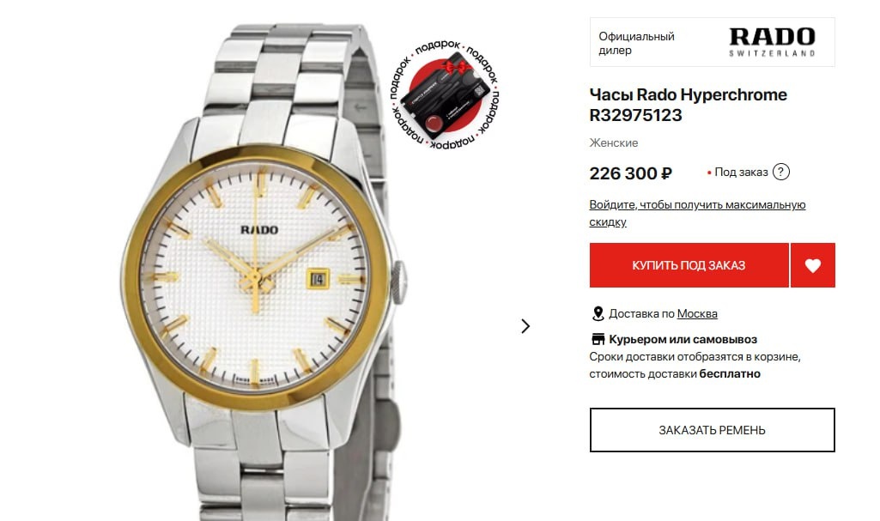Screen dimensions: 880x521
Task: Click the Официальный дилер banner text
Action: [x=636, y=43]
